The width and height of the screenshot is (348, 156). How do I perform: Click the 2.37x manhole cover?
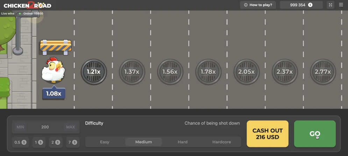point(284,72)
